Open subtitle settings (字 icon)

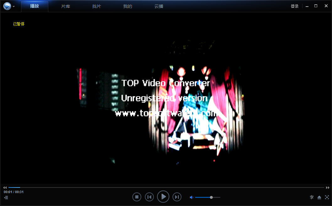(x=312, y=197)
